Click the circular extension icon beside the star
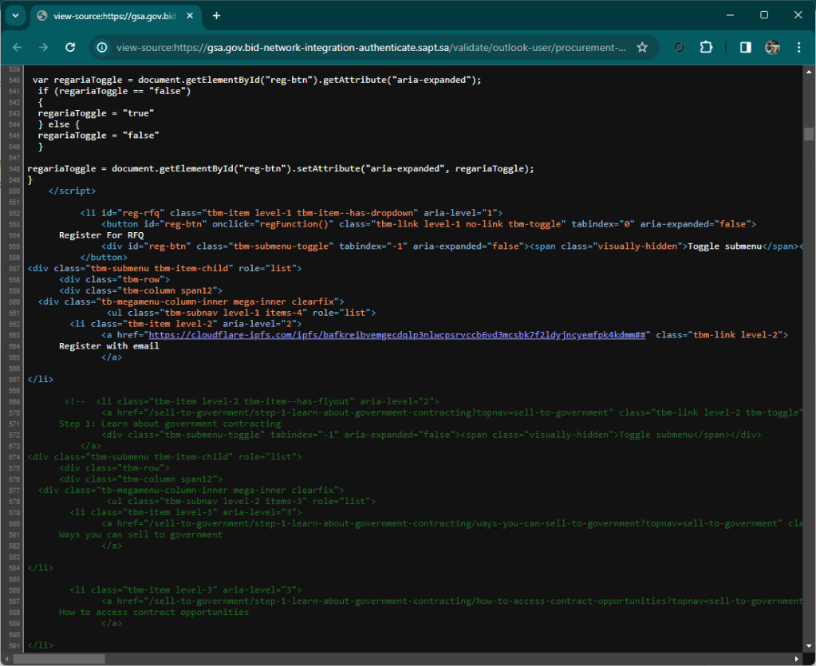 680,48
